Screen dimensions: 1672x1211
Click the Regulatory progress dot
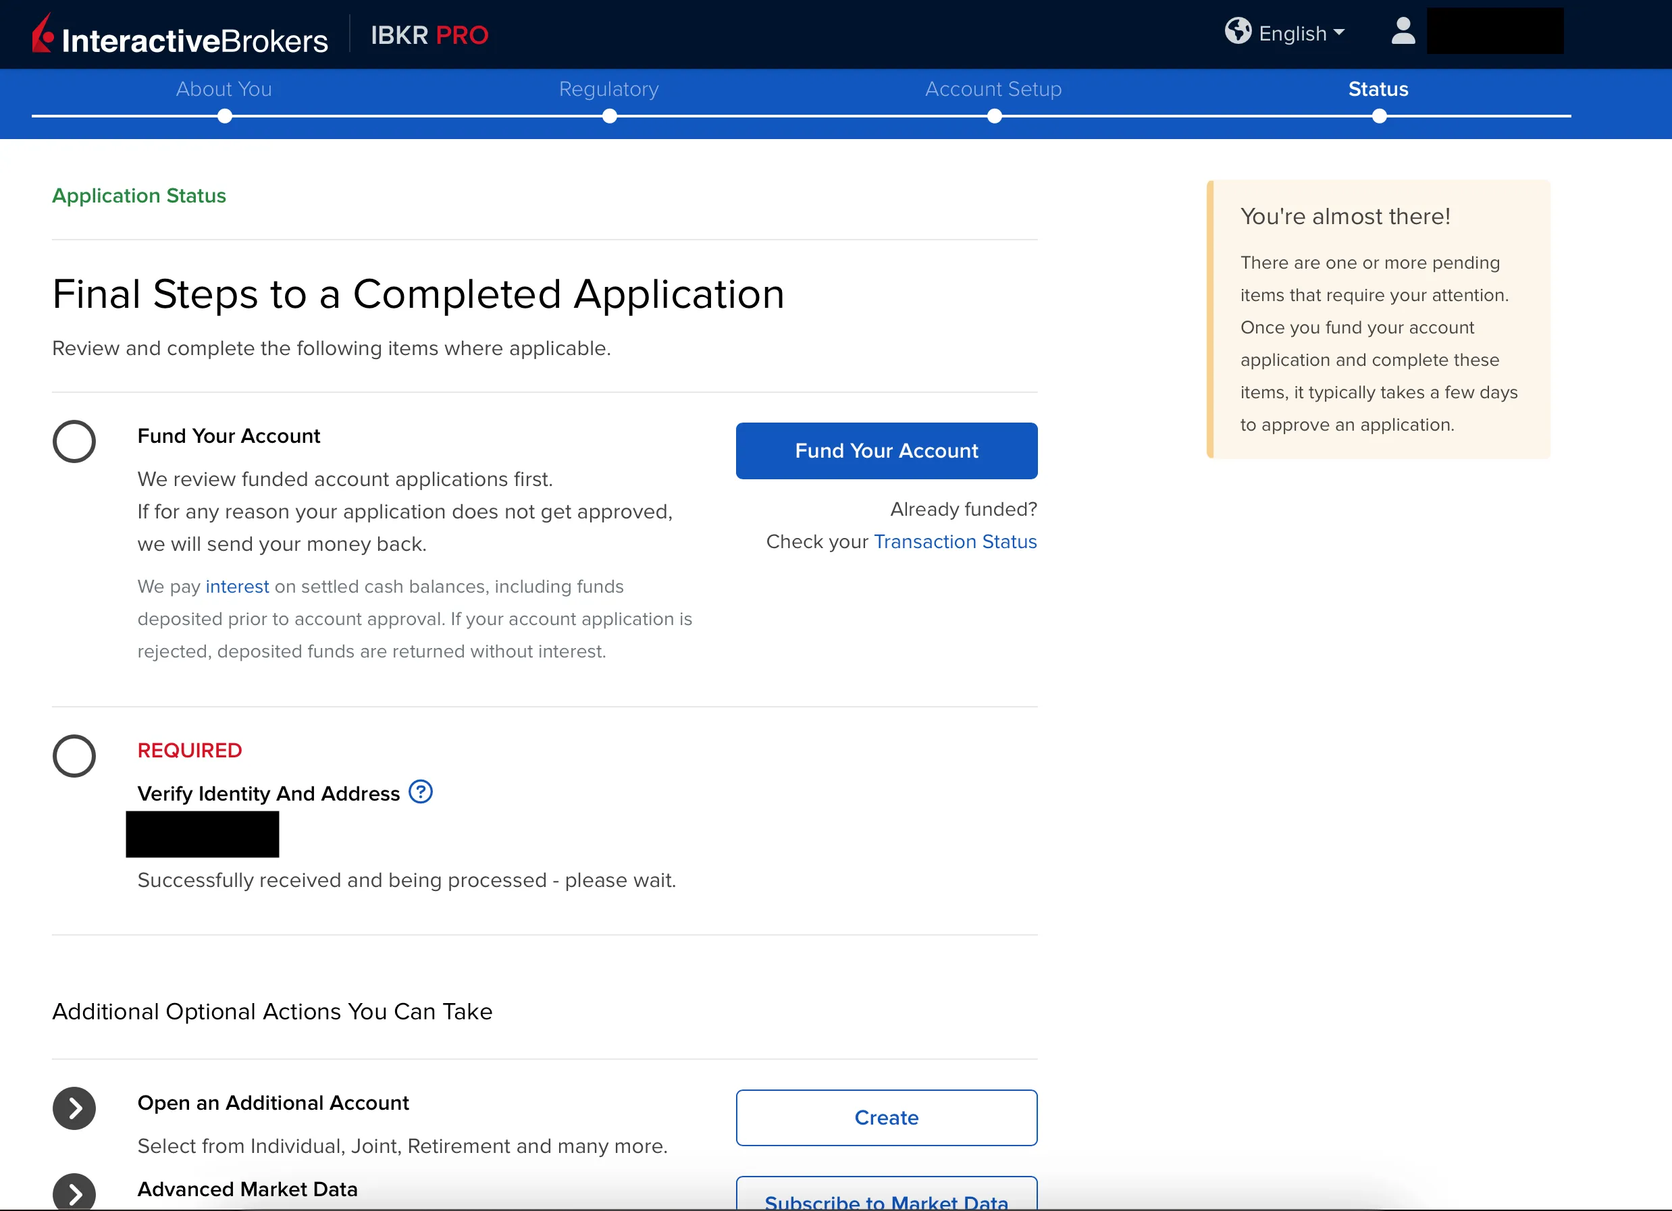(x=610, y=115)
